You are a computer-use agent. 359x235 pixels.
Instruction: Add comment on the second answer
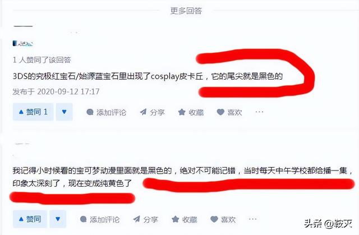(x=100, y=220)
